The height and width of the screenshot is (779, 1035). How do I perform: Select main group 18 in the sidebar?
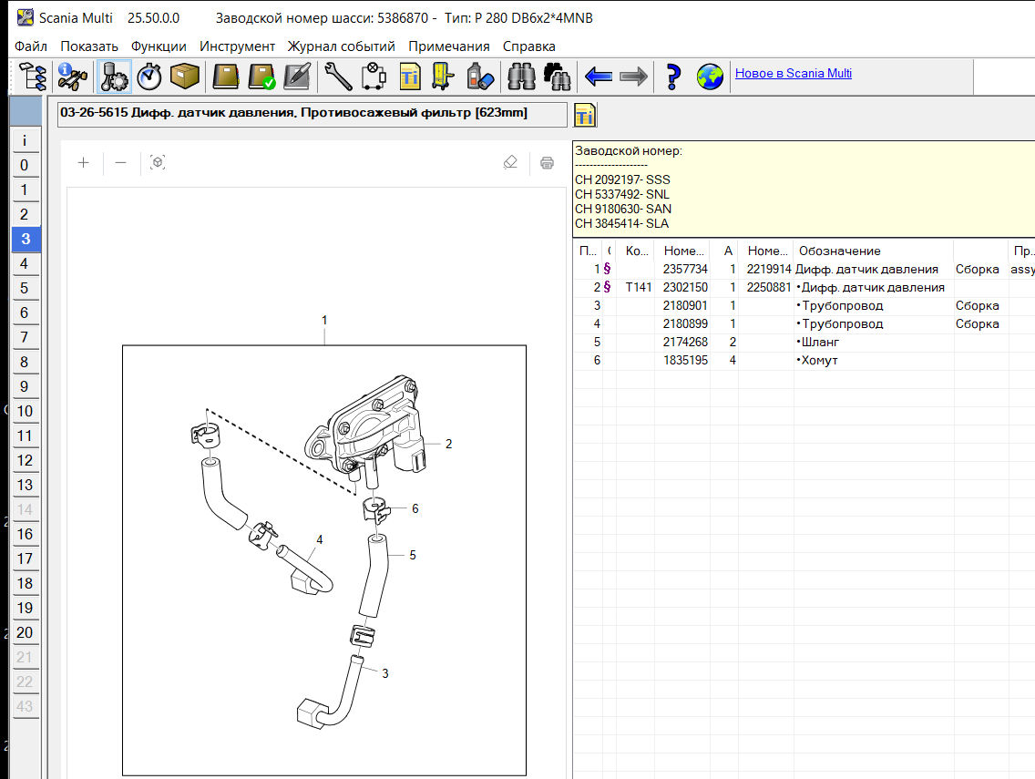pyautogui.click(x=26, y=583)
